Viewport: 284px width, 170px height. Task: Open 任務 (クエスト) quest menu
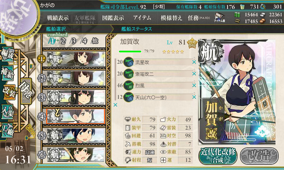click(x=199, y=18)
